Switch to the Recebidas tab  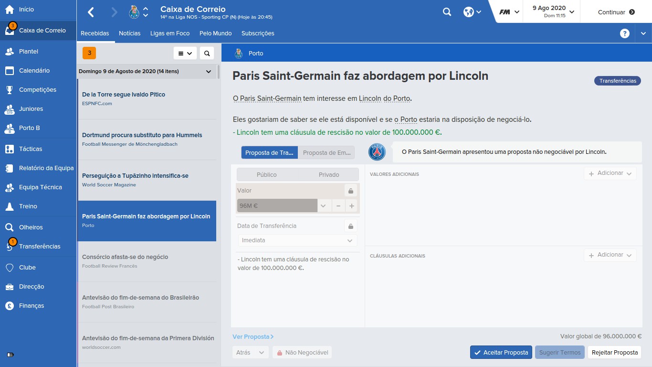click(x=95, y=33)
